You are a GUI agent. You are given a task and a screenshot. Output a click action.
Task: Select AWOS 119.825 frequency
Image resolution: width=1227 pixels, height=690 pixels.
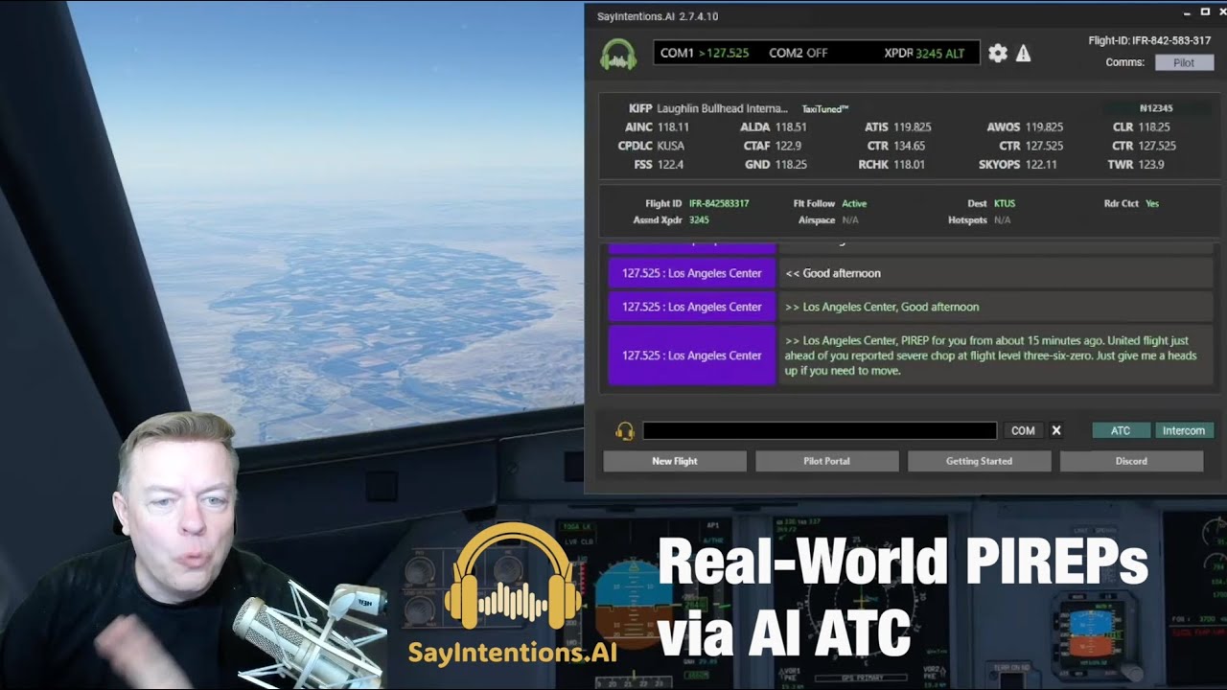point(1025,126)
